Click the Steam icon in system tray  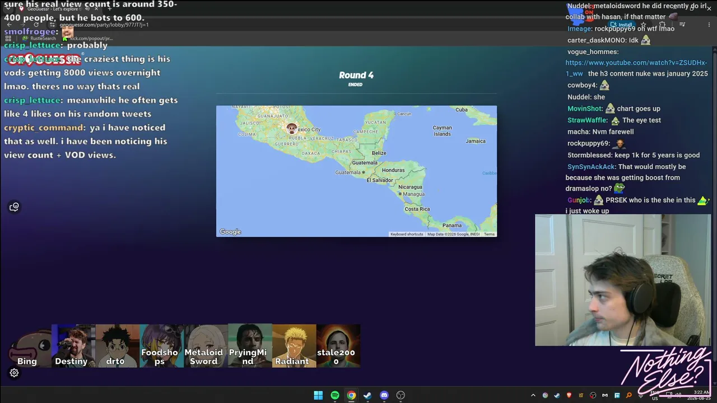pyautogui.click(x=557, y=395)
